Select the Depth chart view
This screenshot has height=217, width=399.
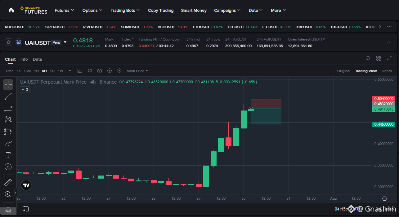click(x=387, y=71)
